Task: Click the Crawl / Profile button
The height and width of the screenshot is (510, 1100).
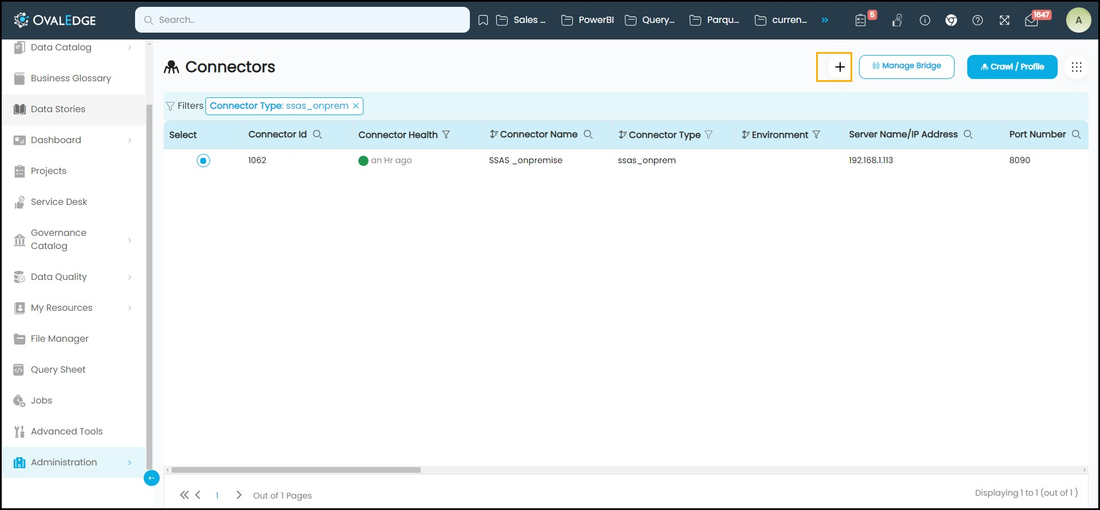Action: tap(1012, 67)
